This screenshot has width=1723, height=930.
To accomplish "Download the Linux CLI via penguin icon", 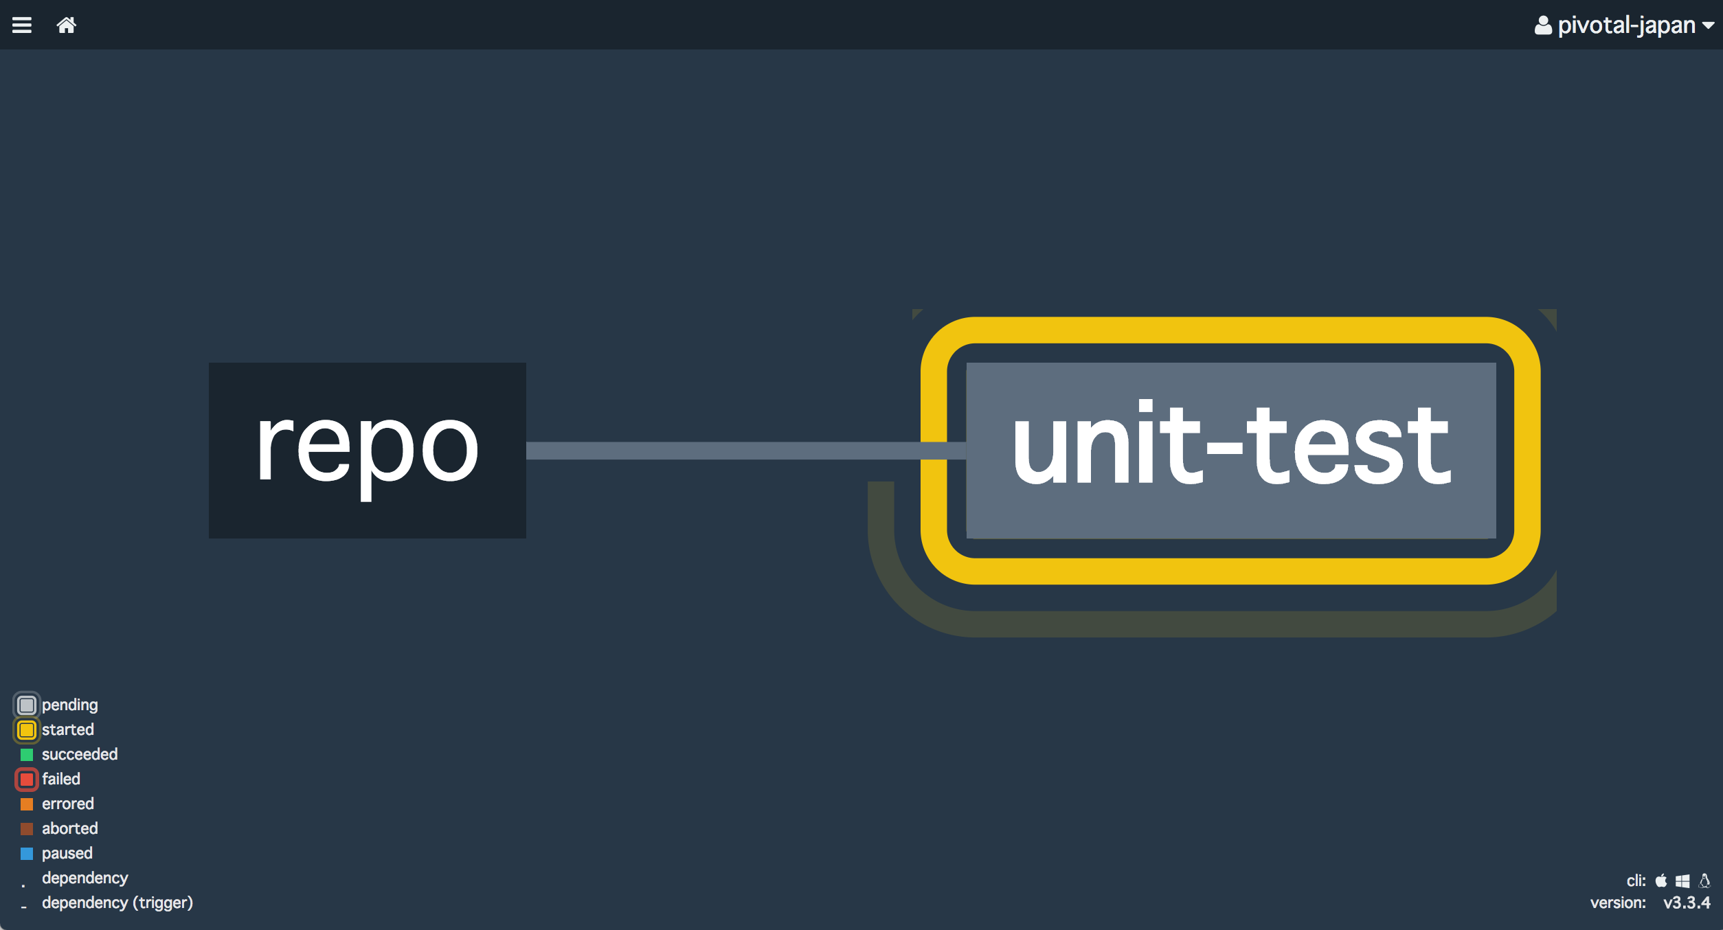I will [x=1704, y=881].
